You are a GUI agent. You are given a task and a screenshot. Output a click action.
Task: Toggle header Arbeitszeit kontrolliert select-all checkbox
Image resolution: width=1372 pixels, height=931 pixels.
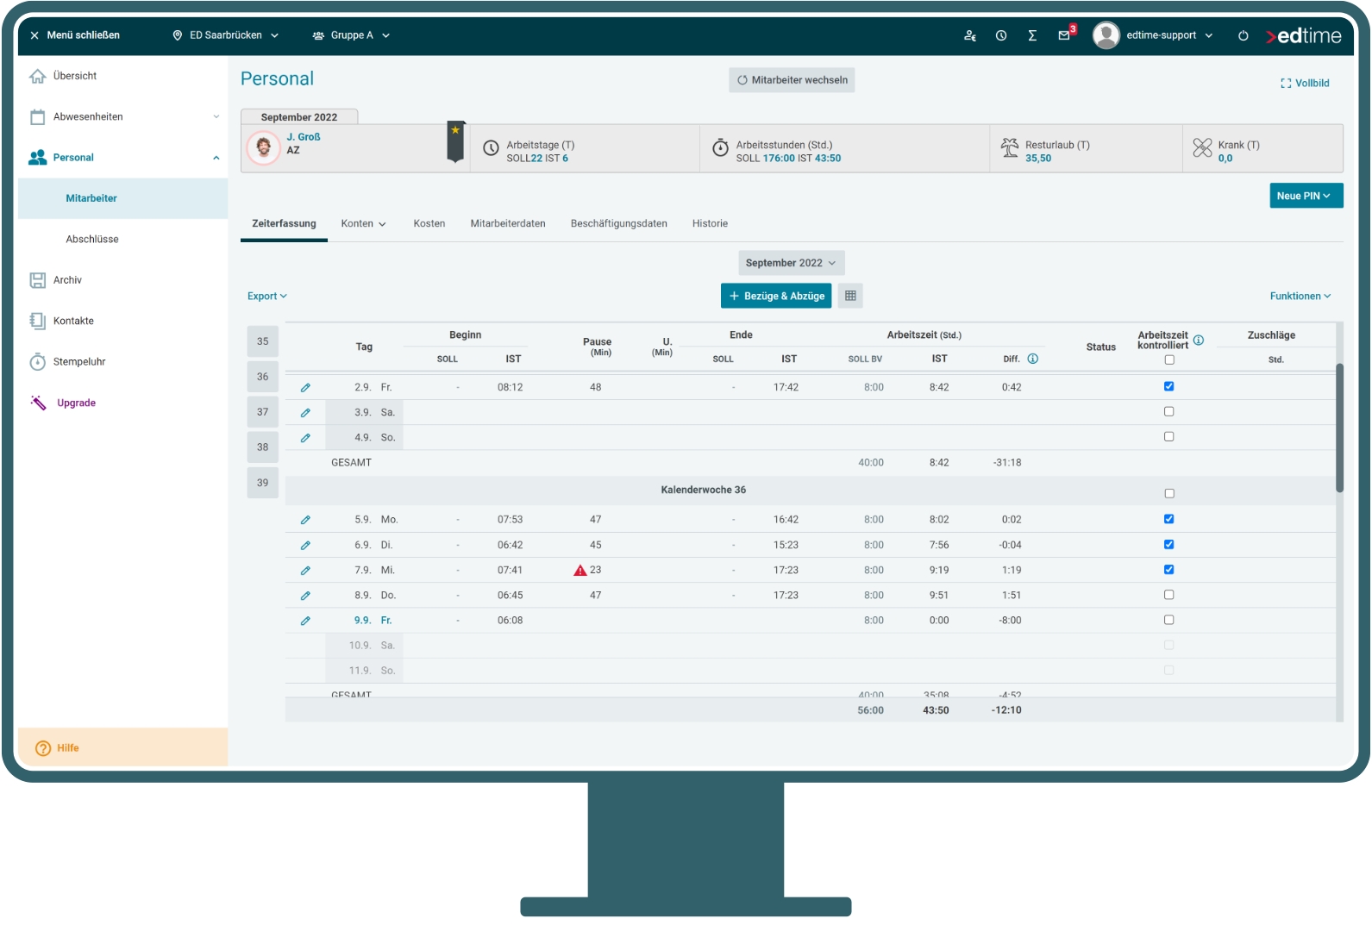coord(1169,360)
